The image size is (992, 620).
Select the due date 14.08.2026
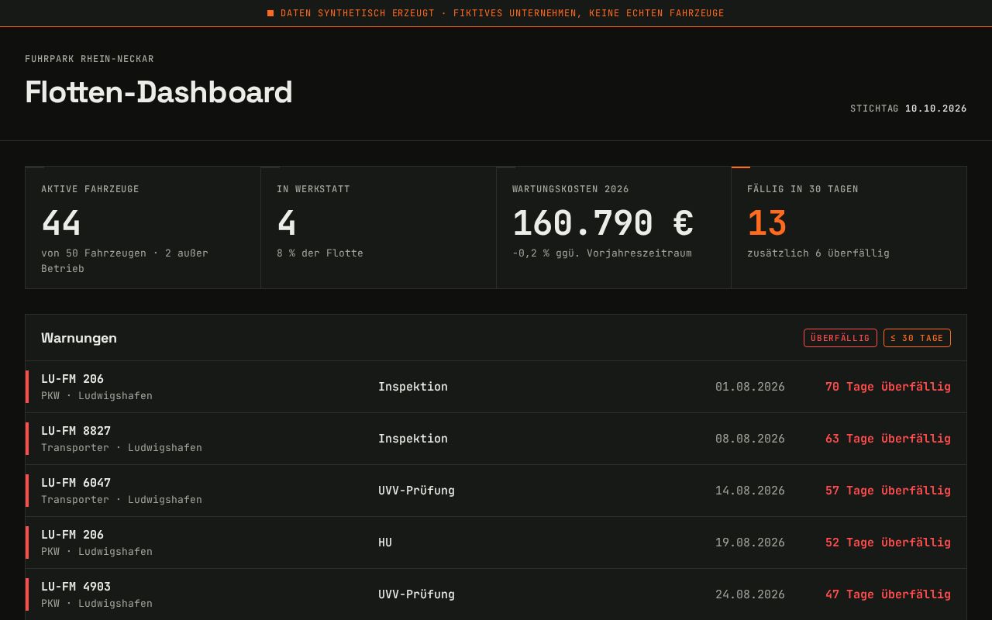pos(750,491)
